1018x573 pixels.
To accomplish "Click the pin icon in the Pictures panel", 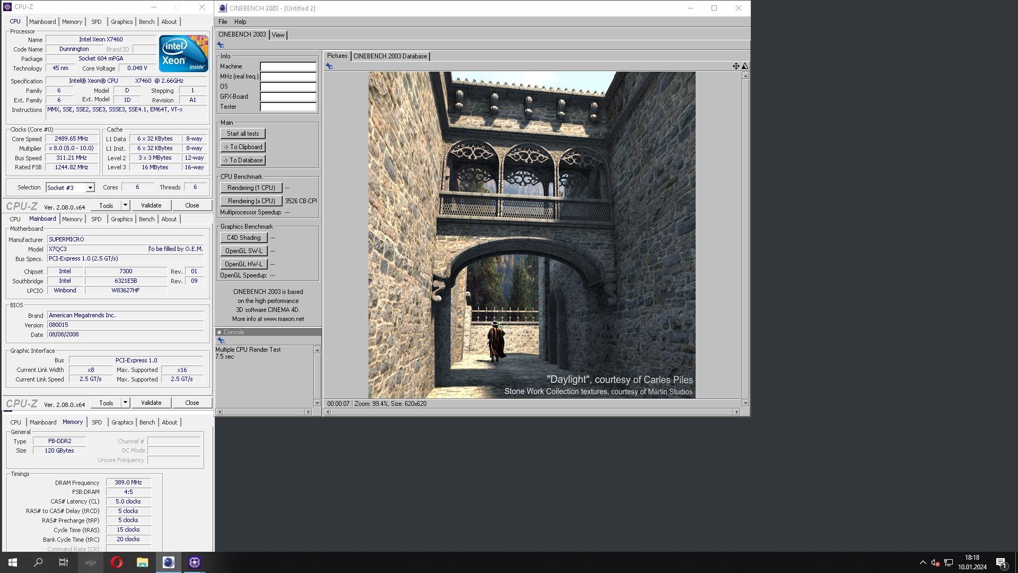I will [329, 66].
